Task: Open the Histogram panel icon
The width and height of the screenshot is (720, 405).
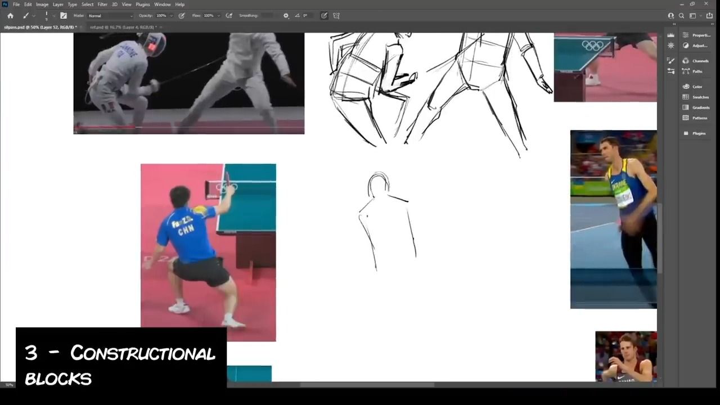Action: coord(670,35)
